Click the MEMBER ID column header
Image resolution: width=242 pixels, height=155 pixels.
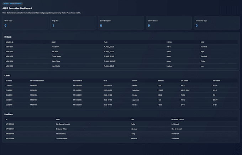[9, 42]
